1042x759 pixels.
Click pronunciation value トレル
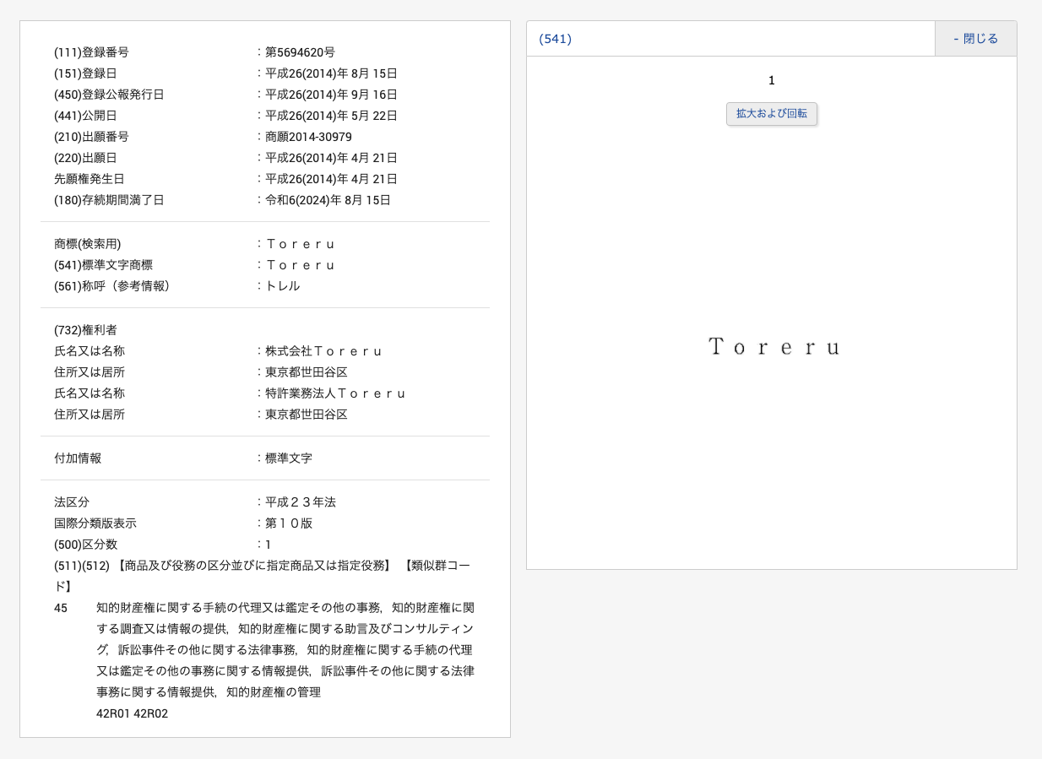[x=283, y=286]
